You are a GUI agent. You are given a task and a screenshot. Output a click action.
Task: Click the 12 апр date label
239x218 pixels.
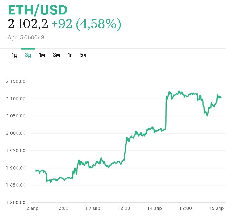pos(31,208)
